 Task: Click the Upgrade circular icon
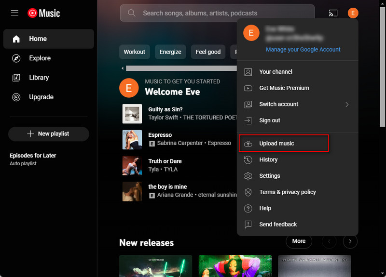click(16, 97)
